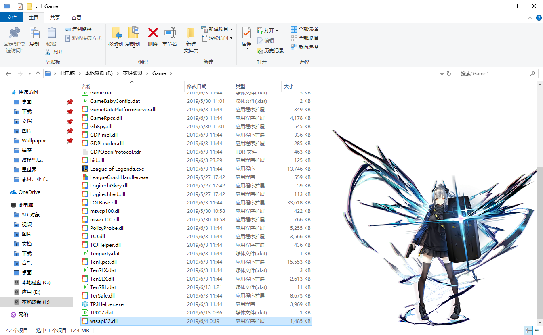The image size is (543, 335).
Task: Open the 打开 (Open) dropdown arrow
Action: 277,31
